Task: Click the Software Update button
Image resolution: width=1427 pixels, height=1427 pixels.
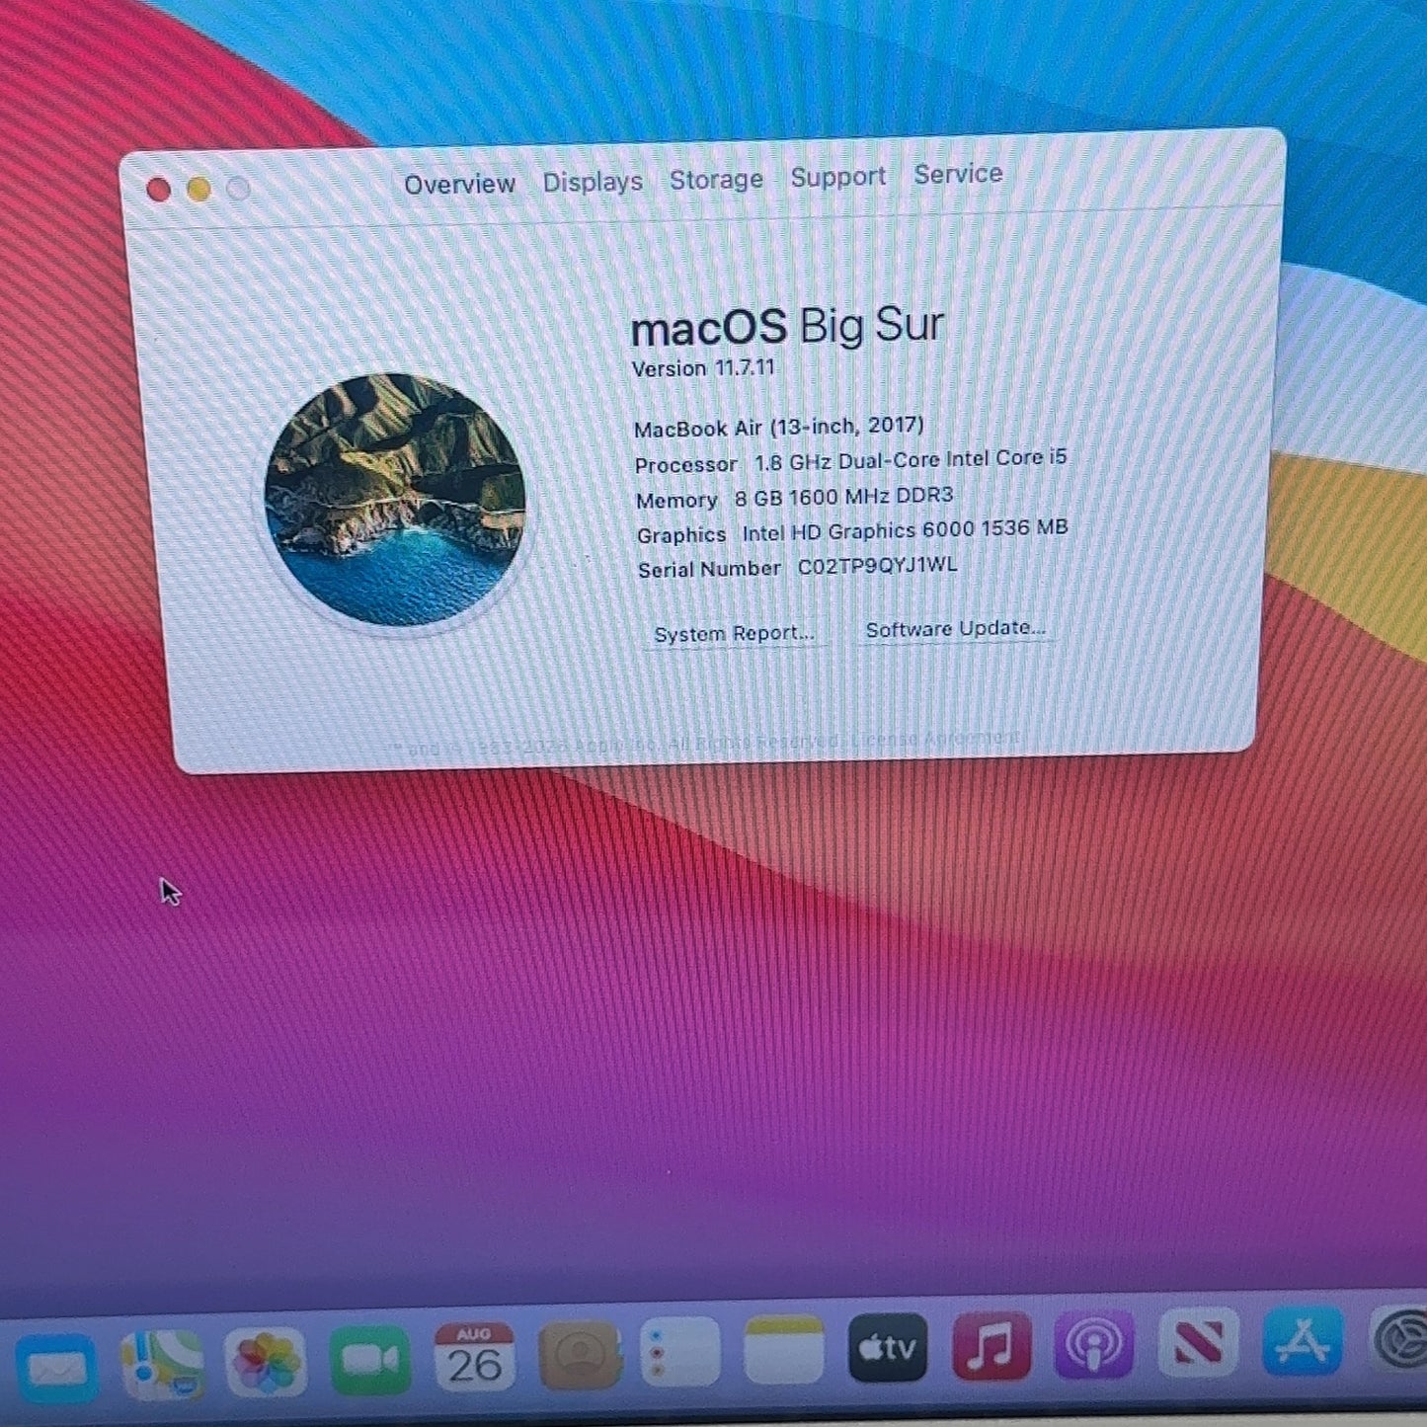Action: [955, 628]
